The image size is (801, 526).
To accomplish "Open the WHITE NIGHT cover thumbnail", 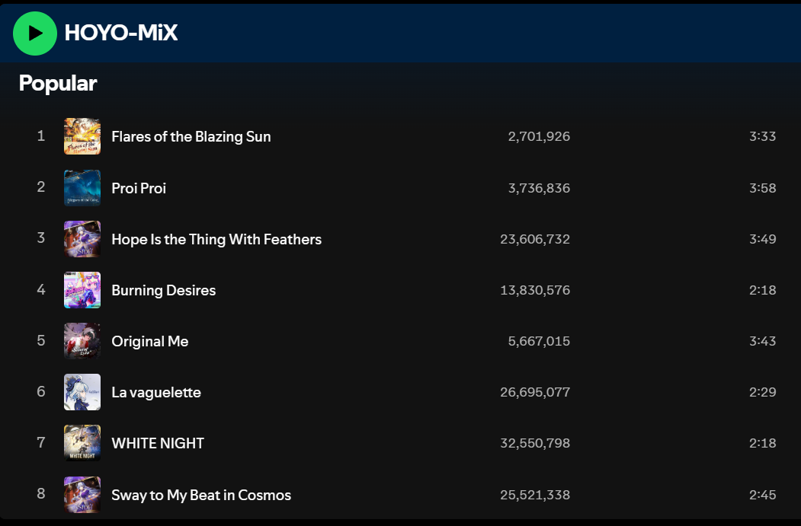I will coord(82,443).
